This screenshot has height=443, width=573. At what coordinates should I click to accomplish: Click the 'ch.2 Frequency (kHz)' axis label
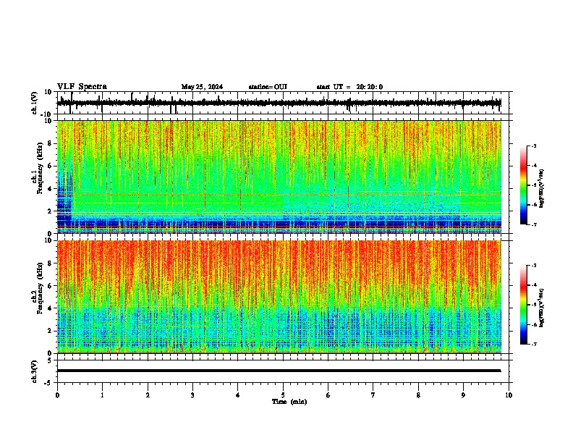click(x=37, y=288)
